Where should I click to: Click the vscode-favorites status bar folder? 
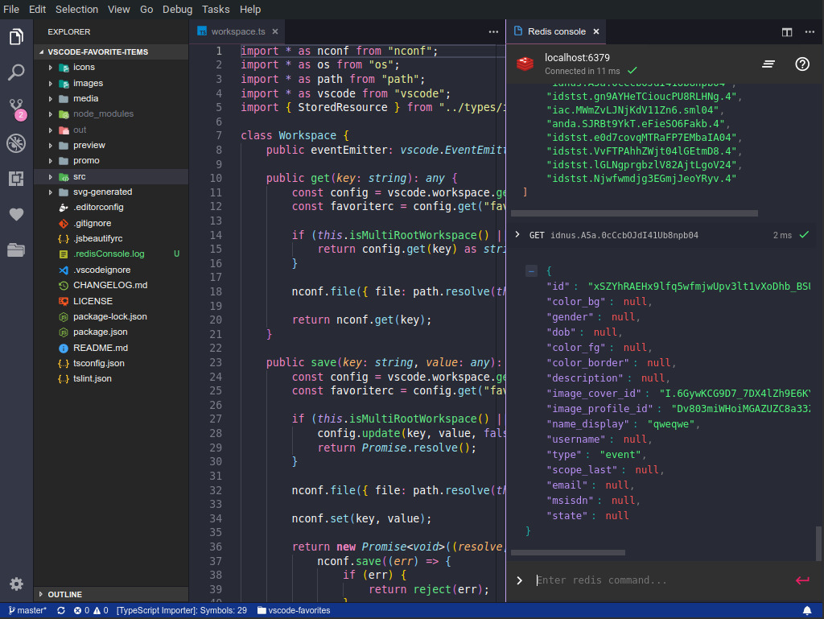pos(294,610)
